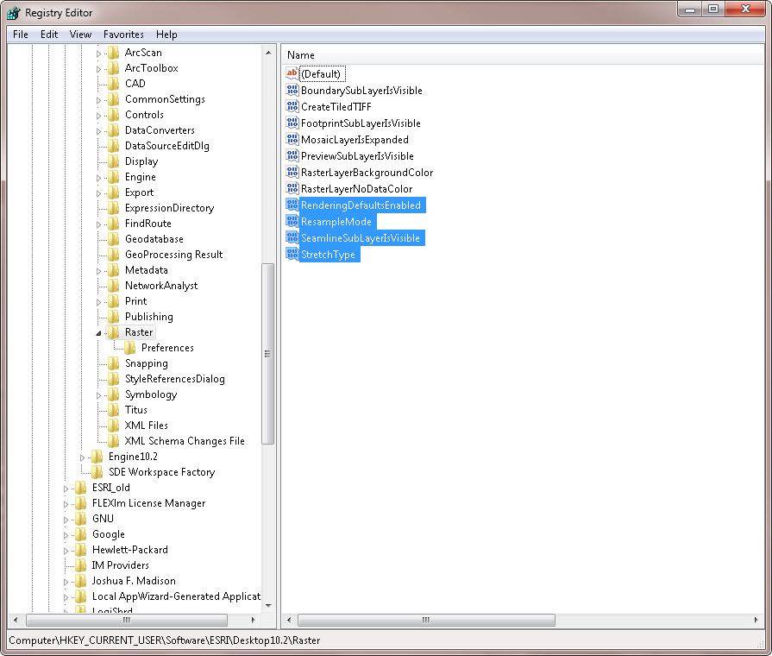Viewport: 772px width, 656px height.
Task: Click the Display folder icon
Action: 113,161
